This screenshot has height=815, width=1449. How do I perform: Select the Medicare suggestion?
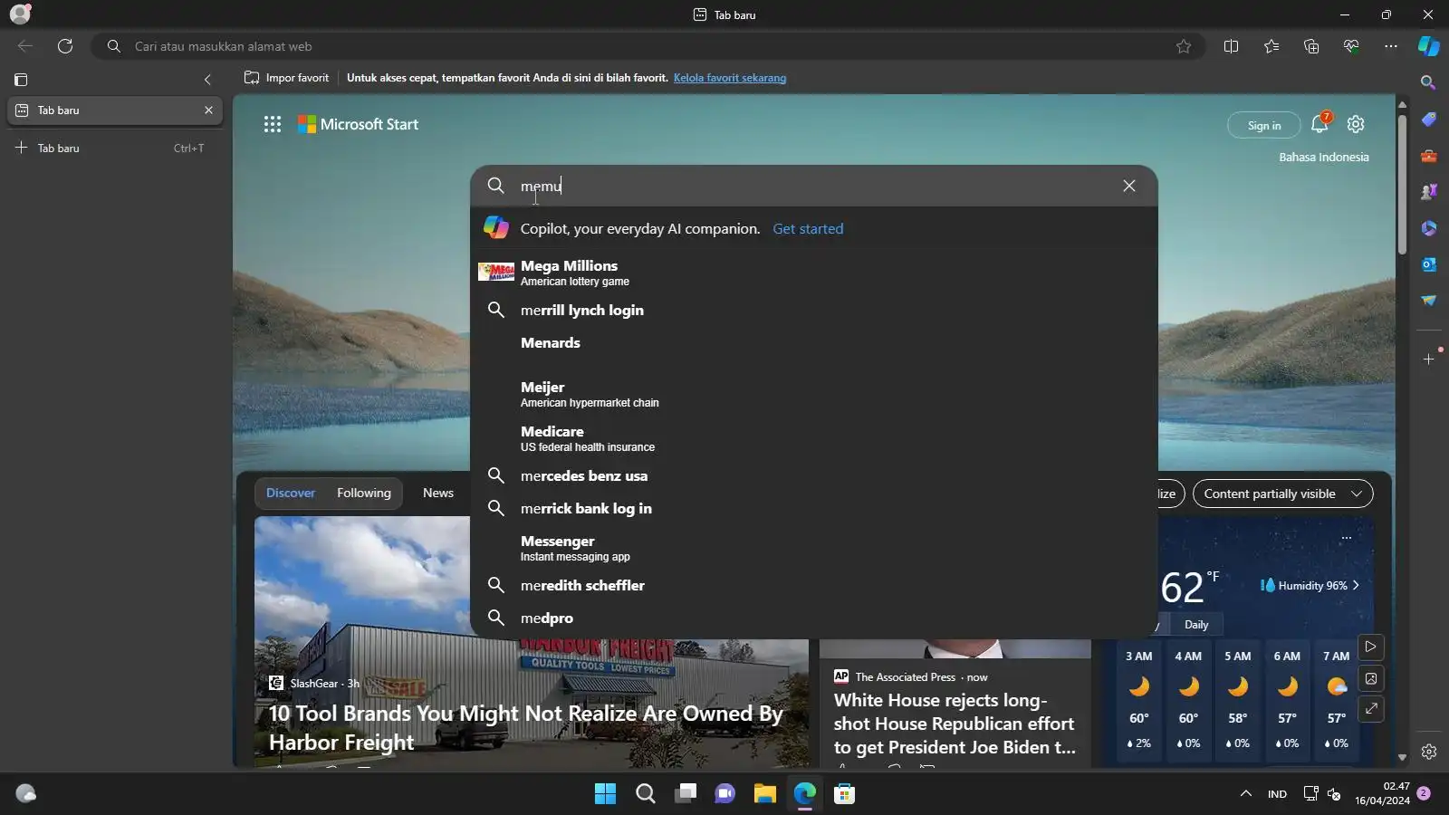point(813,437)
